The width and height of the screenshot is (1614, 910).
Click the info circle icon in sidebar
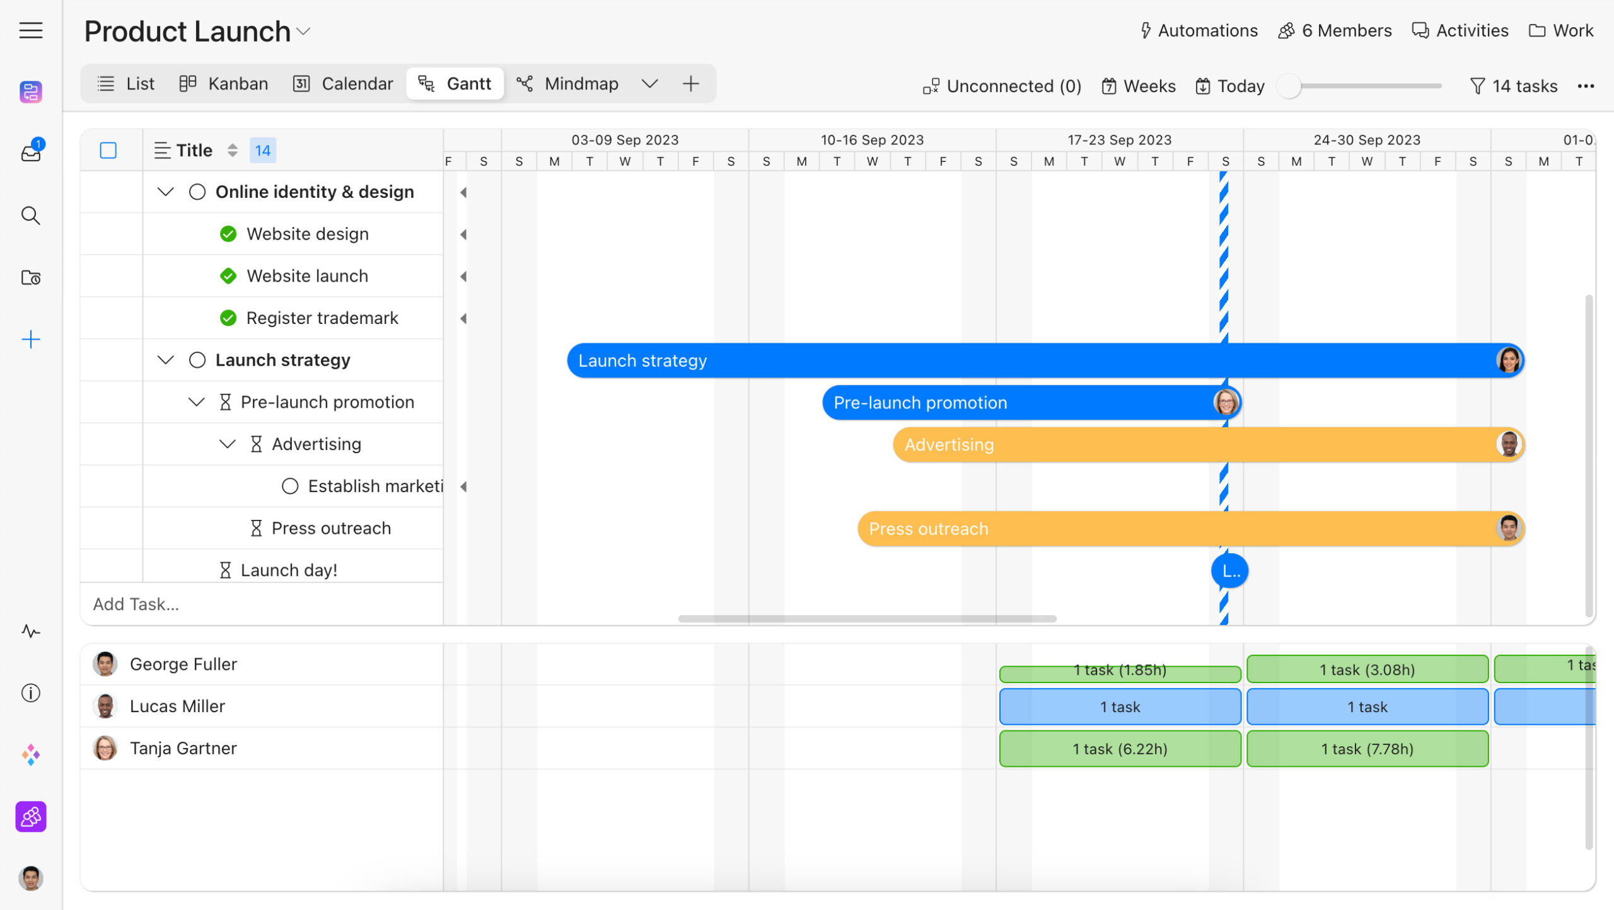pos(30,693)
